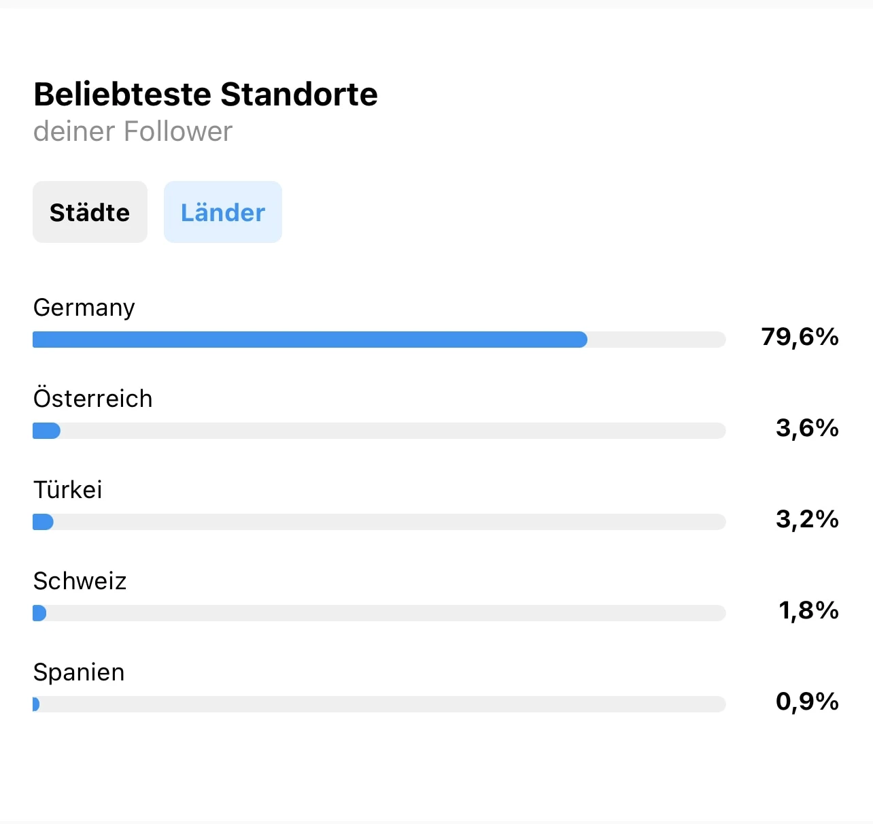Click the Türkei progress bar
This screenshot has height=824, width=873.
pyautogui.click(x=379, y=522)
